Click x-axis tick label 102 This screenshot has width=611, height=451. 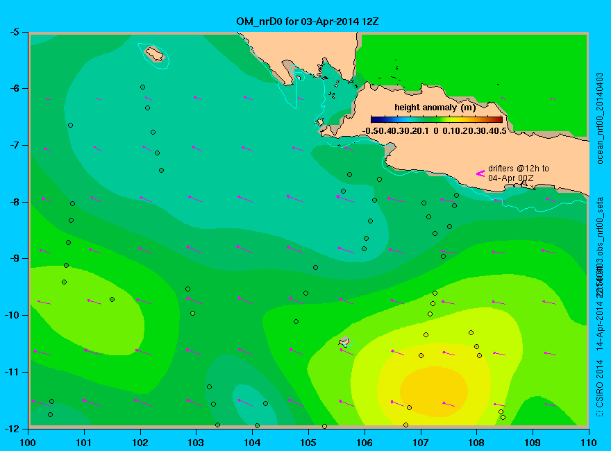tap(140, 443)
